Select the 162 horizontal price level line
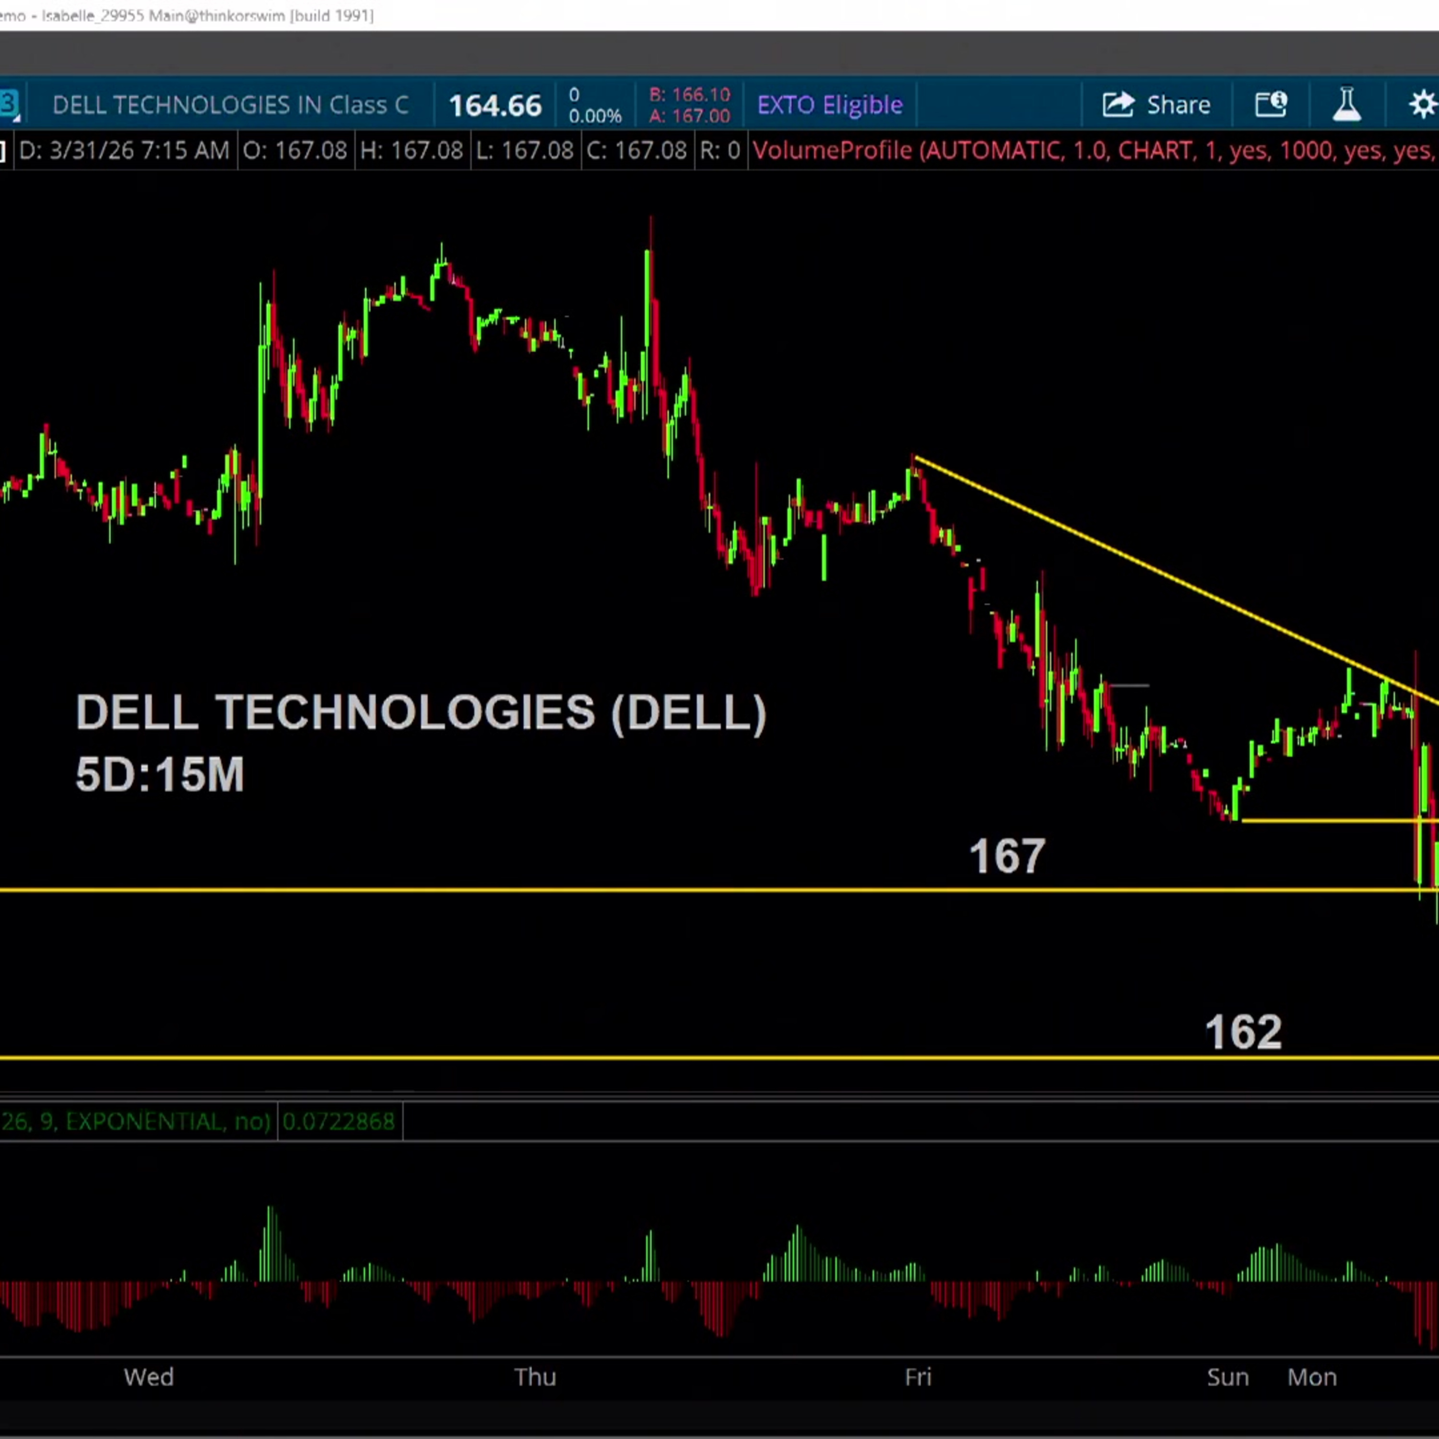The height and width of the screenshot is (1439, 1439). [x=719, y=1058]
